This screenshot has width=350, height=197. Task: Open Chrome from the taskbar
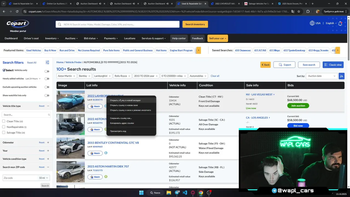[201, 193]
